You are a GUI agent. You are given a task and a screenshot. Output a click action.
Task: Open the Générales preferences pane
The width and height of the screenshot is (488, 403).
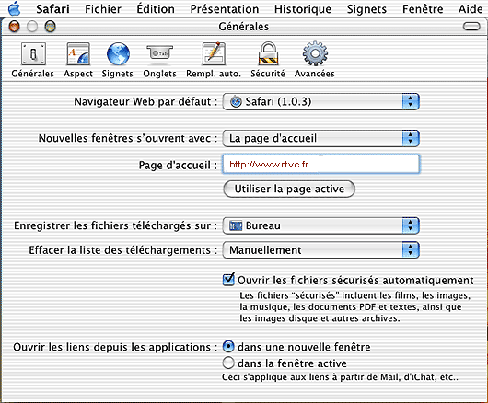[x=33, y=60]
